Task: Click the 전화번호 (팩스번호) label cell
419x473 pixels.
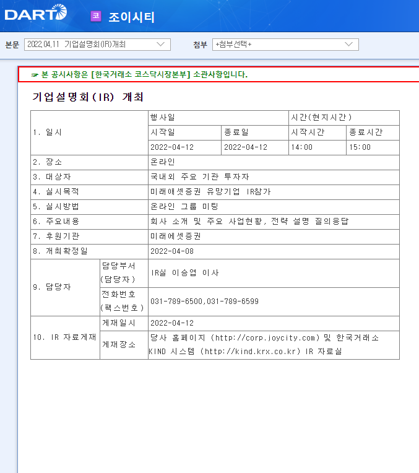Action: pyautogui.click(x=124, y=302)
